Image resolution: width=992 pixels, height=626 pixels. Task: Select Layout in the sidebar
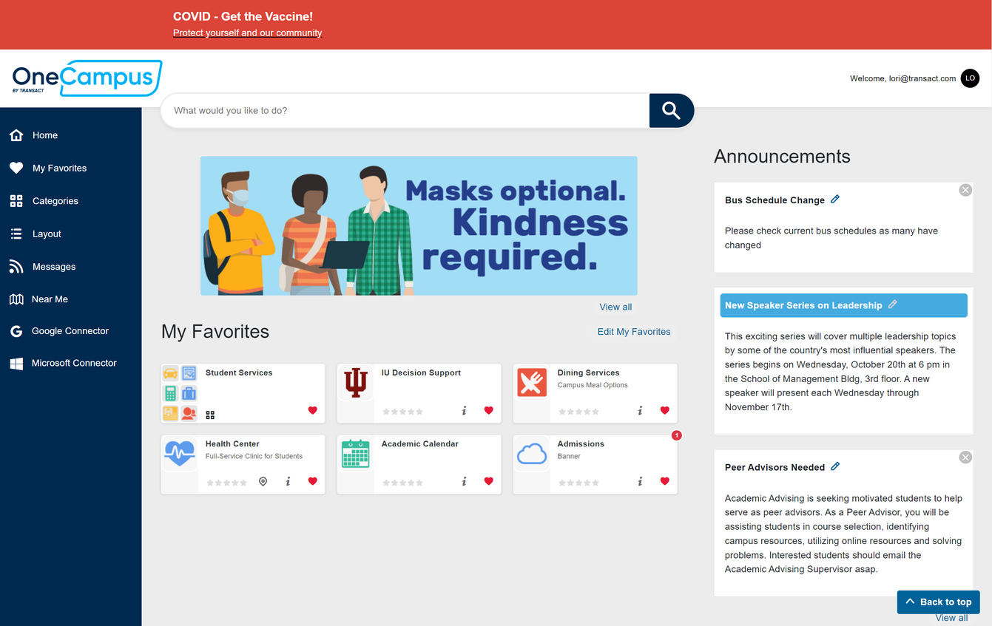pyautogui.click(x=47, y=233)
